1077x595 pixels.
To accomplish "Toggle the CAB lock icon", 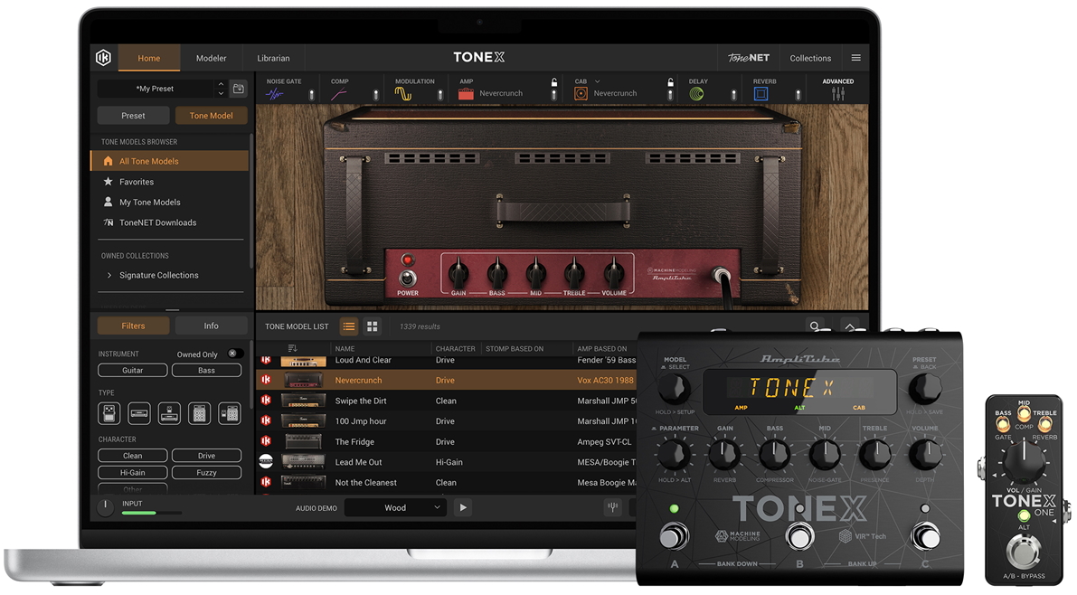I will pos(670,82).
